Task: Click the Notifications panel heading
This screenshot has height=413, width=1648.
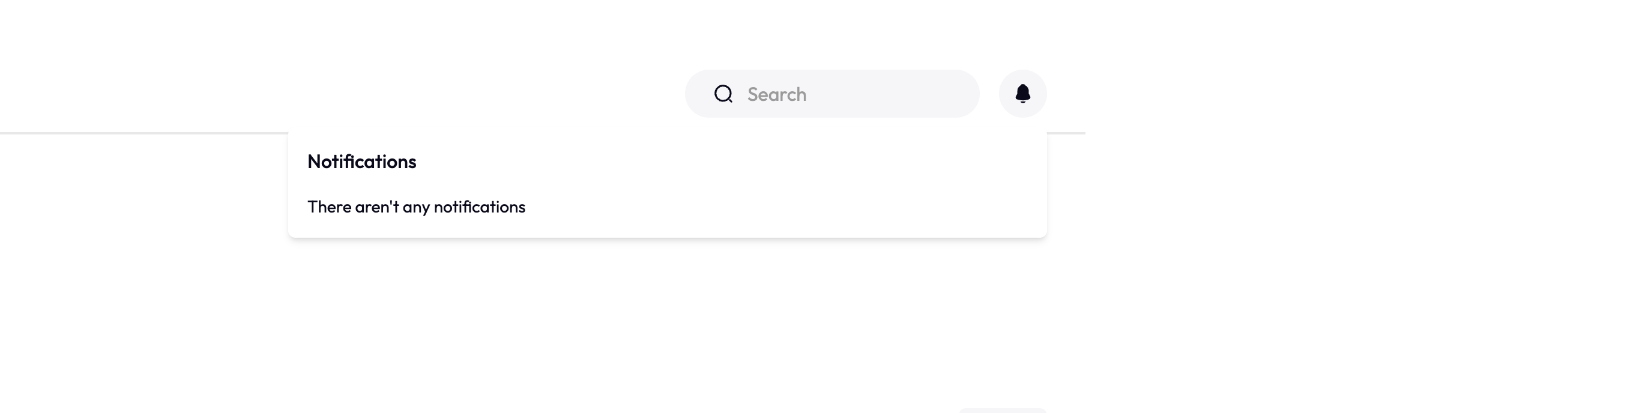Action: [x=361, y=161]
